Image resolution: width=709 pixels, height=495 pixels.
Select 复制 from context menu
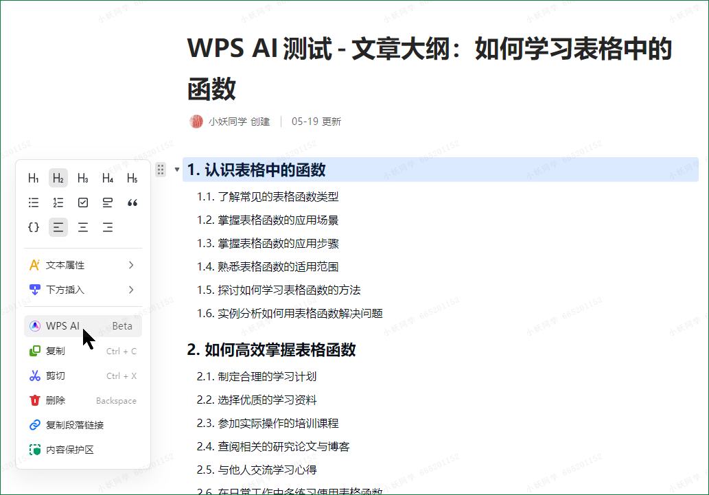click(x=83, y=351)
